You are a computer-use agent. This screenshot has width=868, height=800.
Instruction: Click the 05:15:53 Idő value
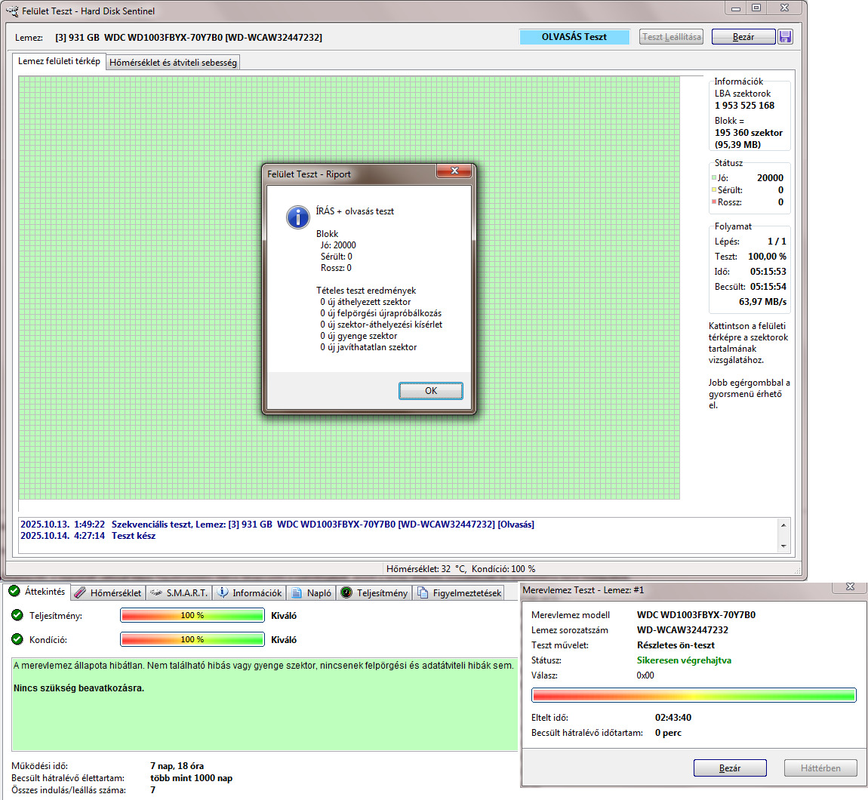tap(768, 271)
